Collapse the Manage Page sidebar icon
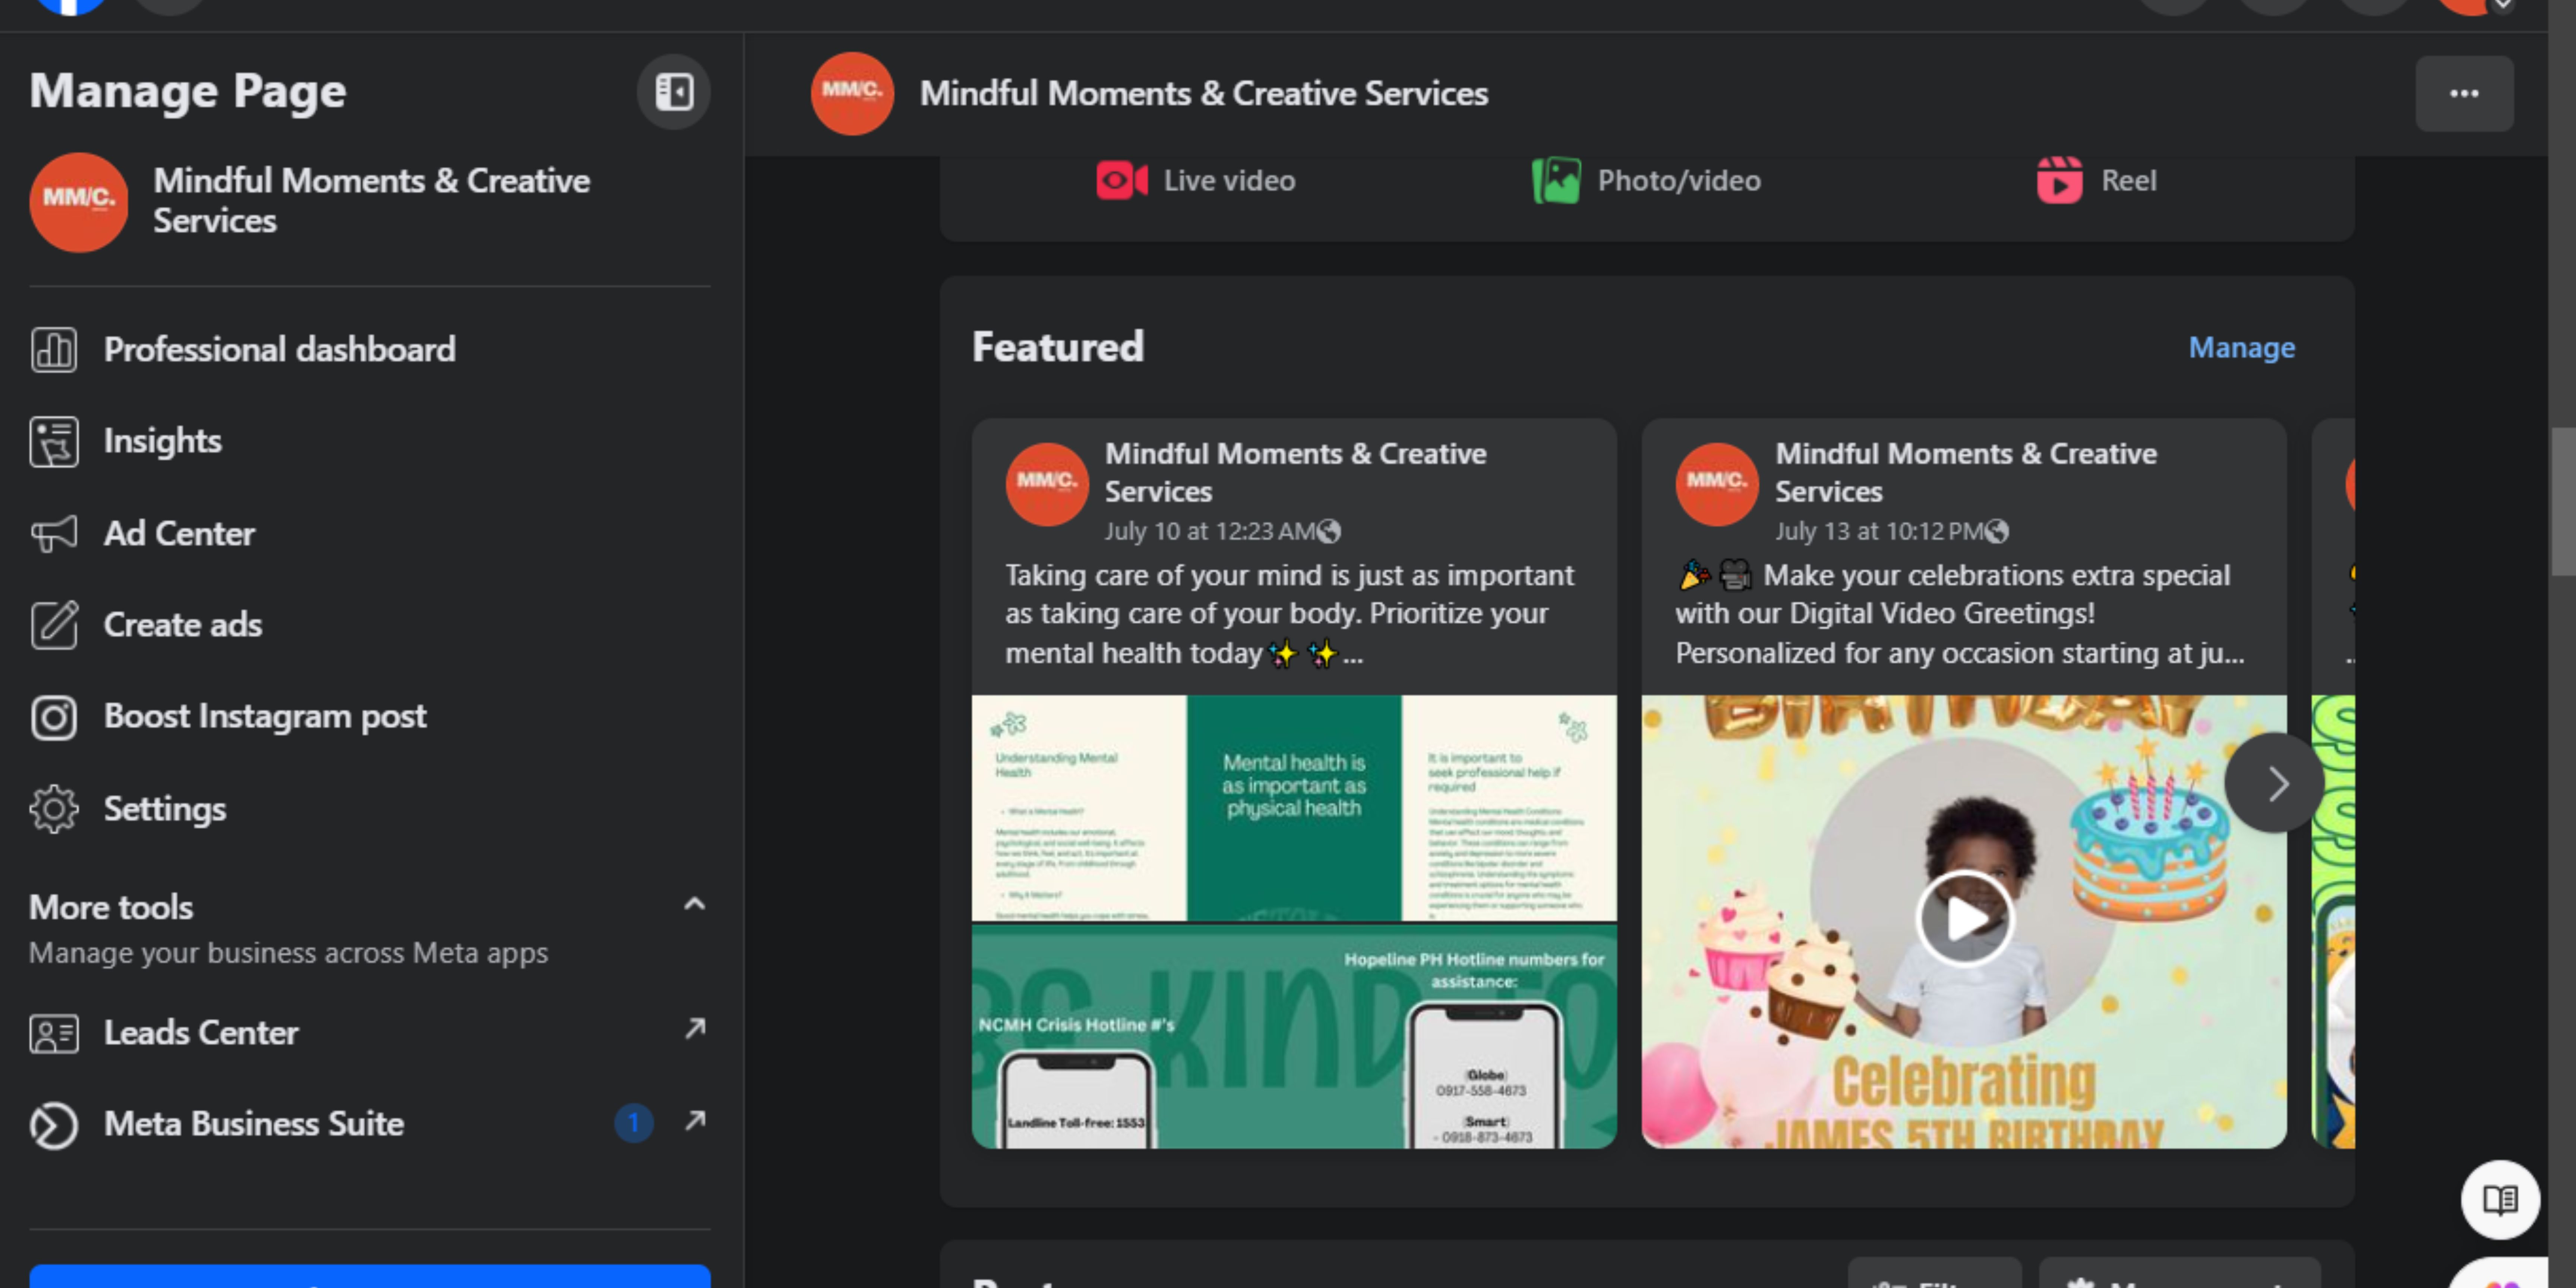This screenshot has width=2576, height=1288. 673,92
